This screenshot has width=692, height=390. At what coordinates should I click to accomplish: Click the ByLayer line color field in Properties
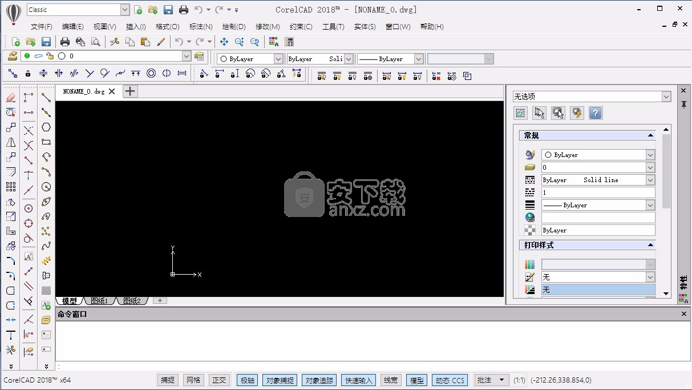click(598, 155)
